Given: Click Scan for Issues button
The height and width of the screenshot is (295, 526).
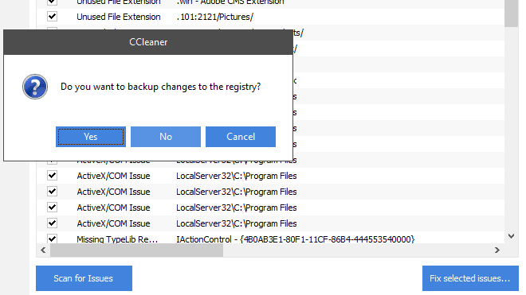Looking at the screenshot, I should [84, 278].
